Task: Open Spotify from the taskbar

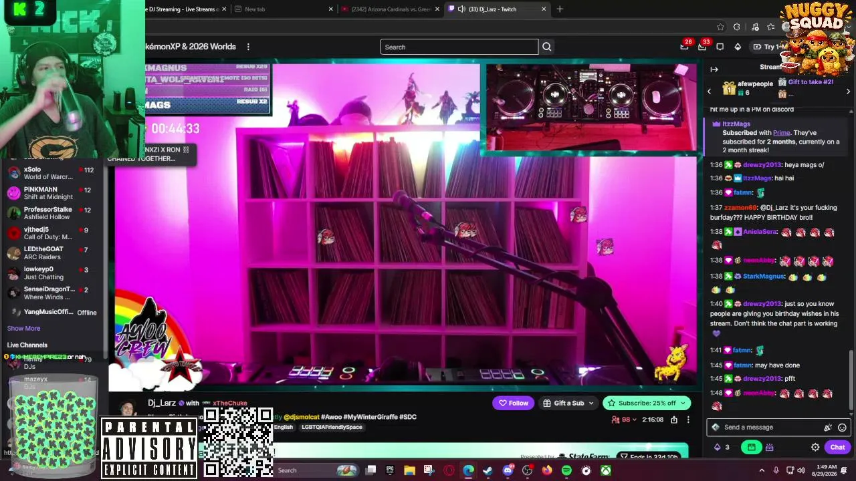Action: coord(566,470)
